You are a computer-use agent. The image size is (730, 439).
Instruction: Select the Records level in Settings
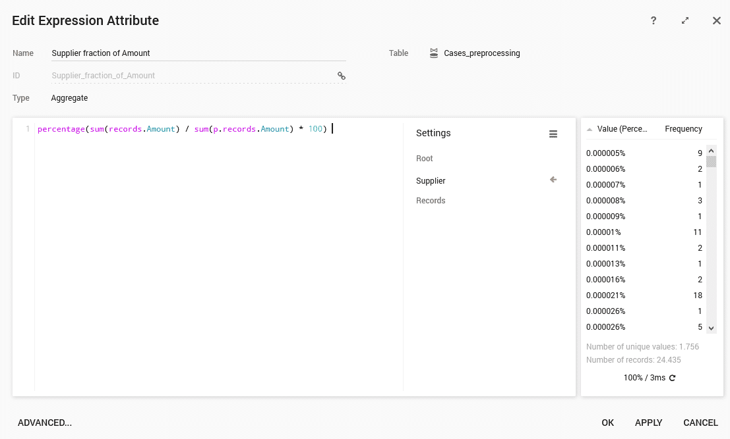click(x=431, y=201)
